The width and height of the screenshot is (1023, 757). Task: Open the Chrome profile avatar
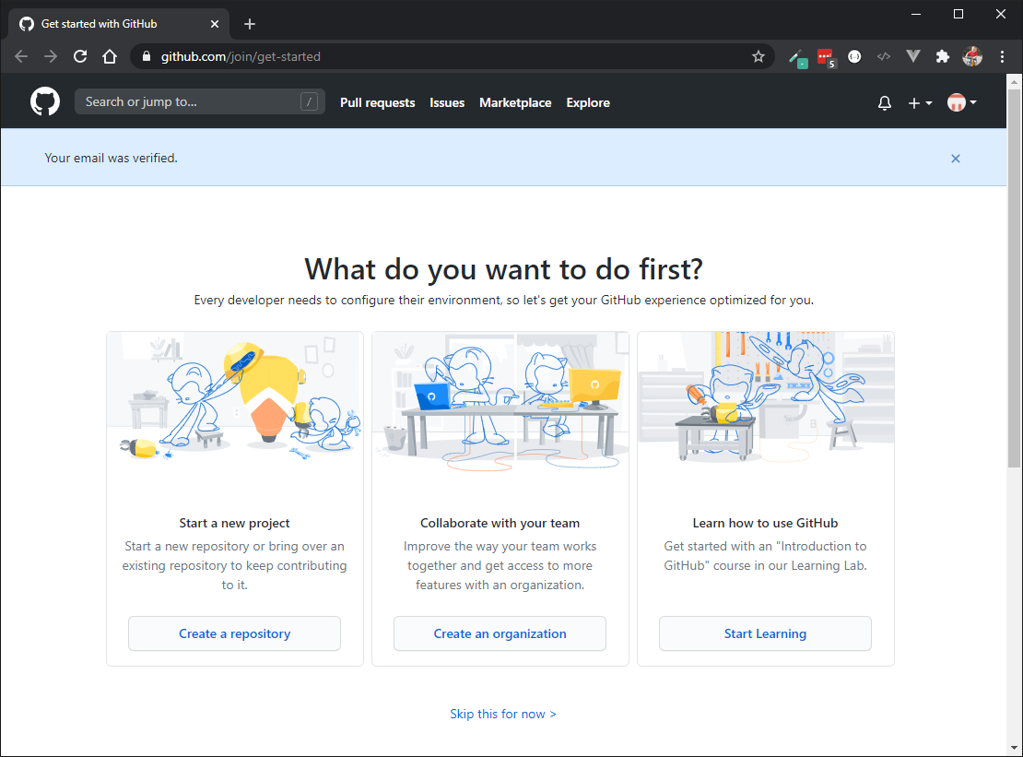click(972, 57)
